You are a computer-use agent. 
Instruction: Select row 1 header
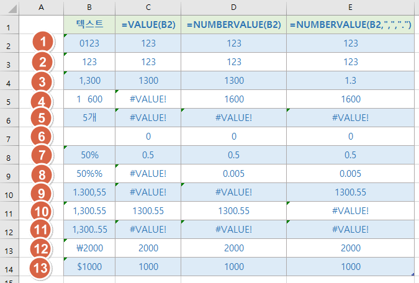9,25
